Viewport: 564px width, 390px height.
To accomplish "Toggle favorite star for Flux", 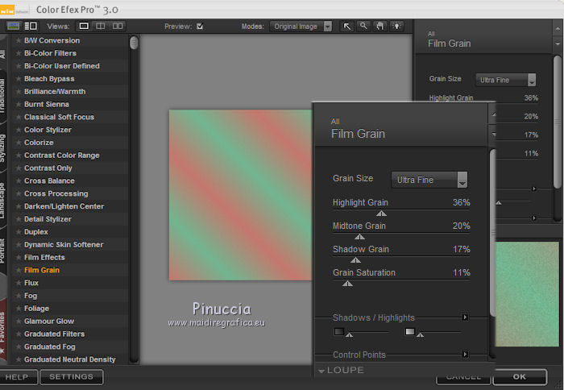I will pos(19,283).
